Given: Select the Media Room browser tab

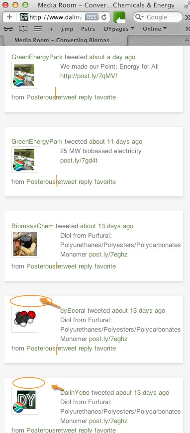Looking at the screenshot, I should [x=64, y=40].
